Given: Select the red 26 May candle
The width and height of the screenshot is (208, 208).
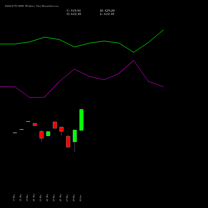Looking at the screenshot, I should 62,129.
